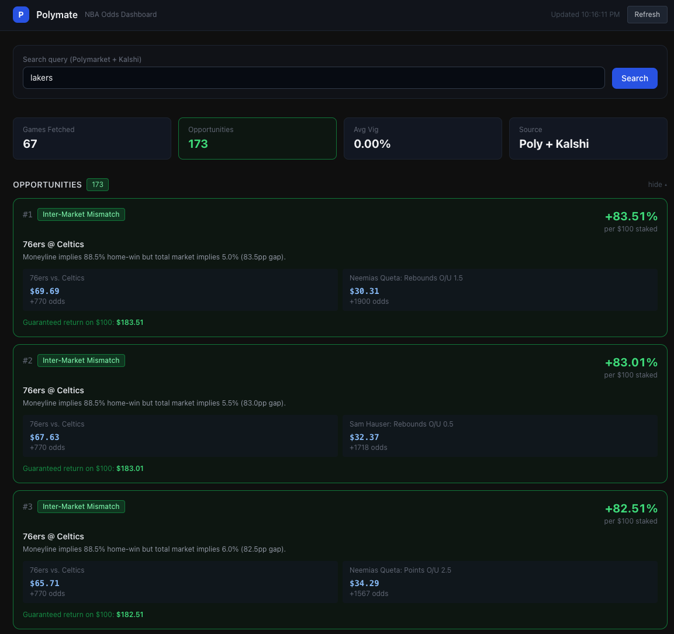Select the Inter-Market Mismatch badge on opportunity #1
674x634 pixels.
(81, 214)
